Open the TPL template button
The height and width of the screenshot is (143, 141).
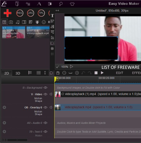click(x=41, y=13)
